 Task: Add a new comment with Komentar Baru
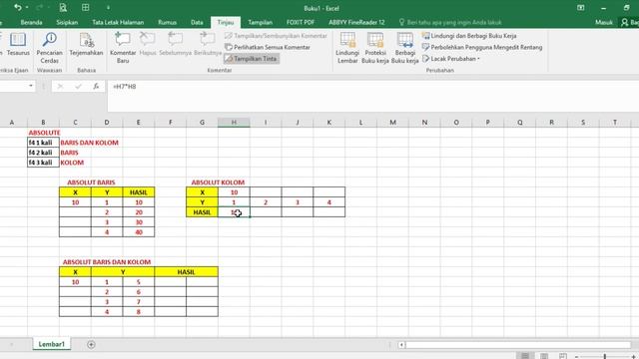pos(123,48)
